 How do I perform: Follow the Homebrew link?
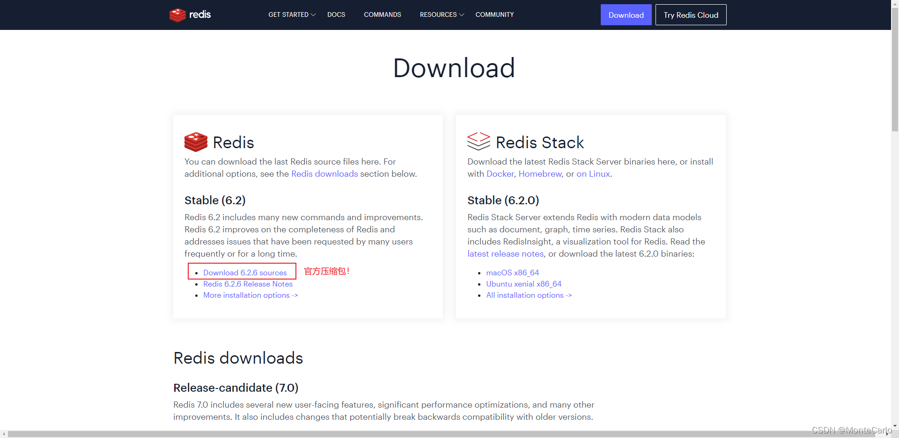tap(540, 174)
